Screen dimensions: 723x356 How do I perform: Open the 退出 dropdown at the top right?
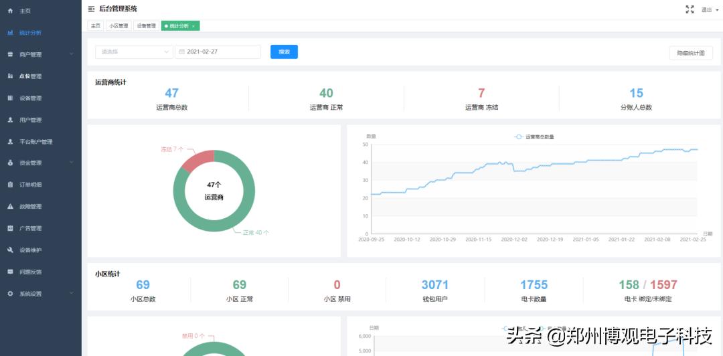pyautogui.click(x=710, y=9)
